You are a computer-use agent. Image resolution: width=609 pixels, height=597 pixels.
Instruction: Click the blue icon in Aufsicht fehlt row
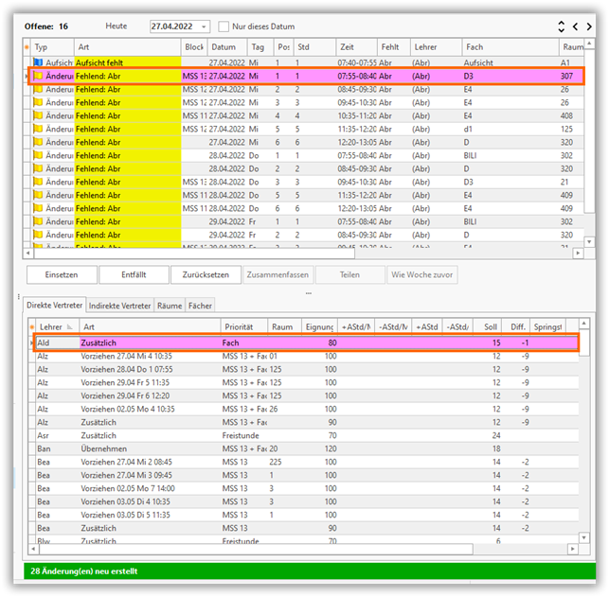(39, 62)
